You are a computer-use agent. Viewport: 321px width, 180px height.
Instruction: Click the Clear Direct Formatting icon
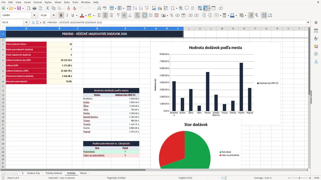point(74,8)
